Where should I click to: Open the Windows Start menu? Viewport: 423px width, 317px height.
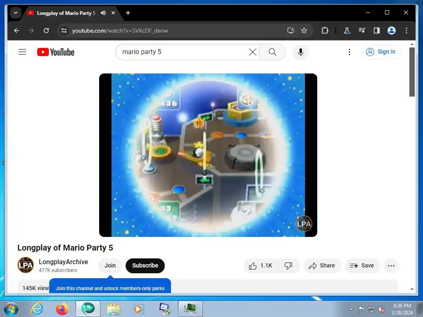coord(11,309)
